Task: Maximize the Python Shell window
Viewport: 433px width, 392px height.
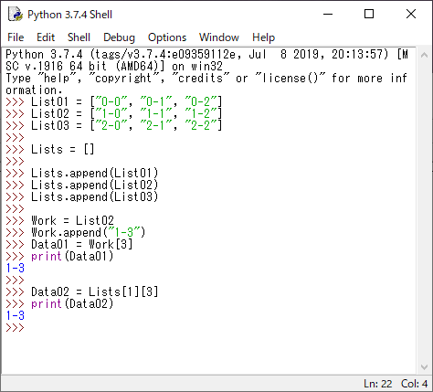Action: coord(369,14)
